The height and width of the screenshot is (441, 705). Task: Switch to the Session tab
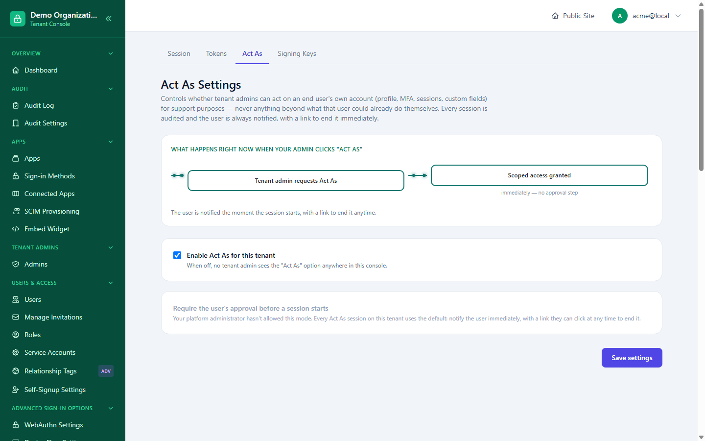pos(179,53)
